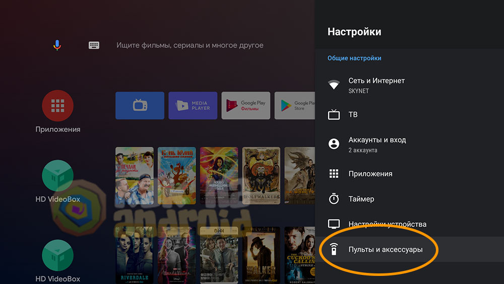Launch the lower HD VideoBox app icon

coord(58,255)
